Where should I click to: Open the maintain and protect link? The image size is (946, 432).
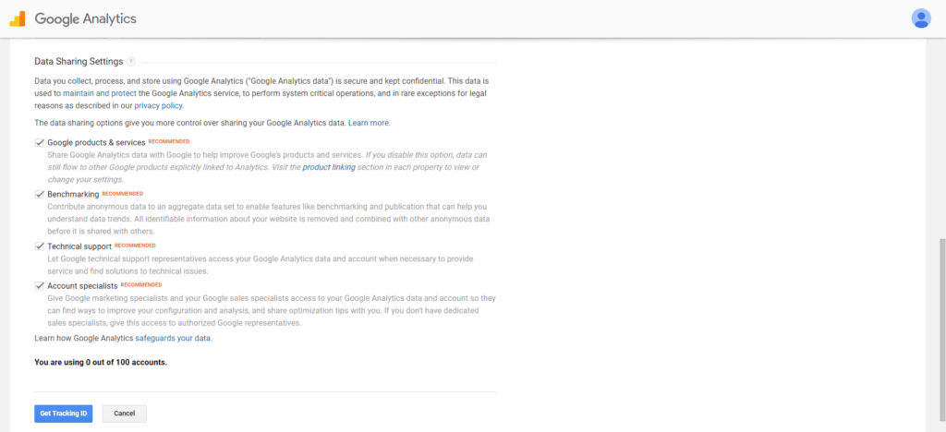tap(100, 93)
